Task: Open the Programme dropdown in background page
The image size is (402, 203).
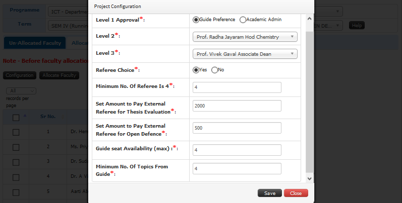Action: [x=68, y=12]
